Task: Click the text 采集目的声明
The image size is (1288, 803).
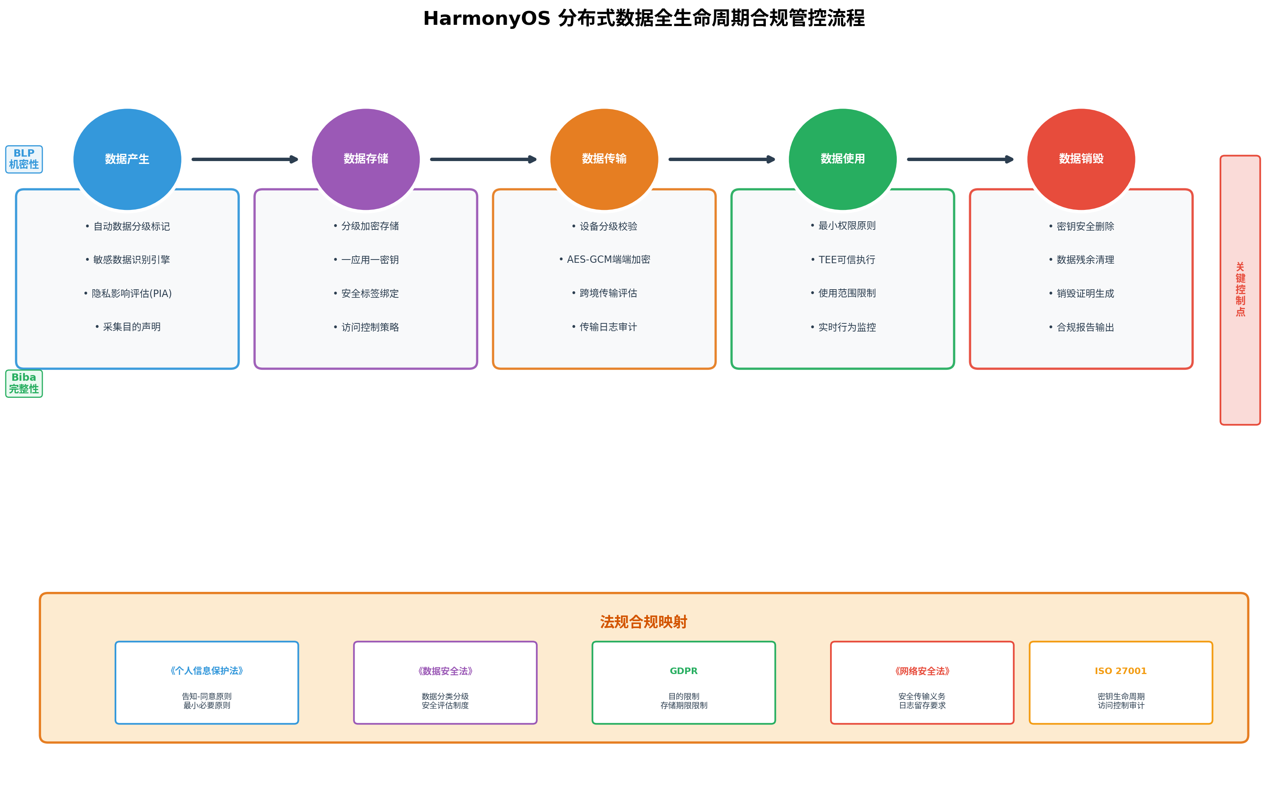Action: (132, 327)
